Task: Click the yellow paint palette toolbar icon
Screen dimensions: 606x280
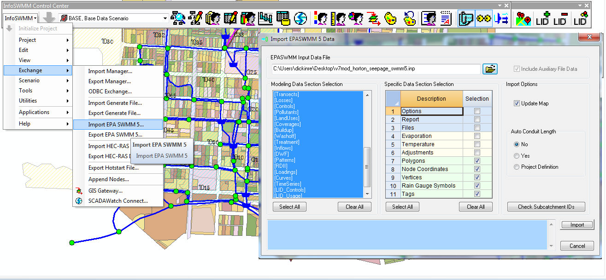Action: 391,18
